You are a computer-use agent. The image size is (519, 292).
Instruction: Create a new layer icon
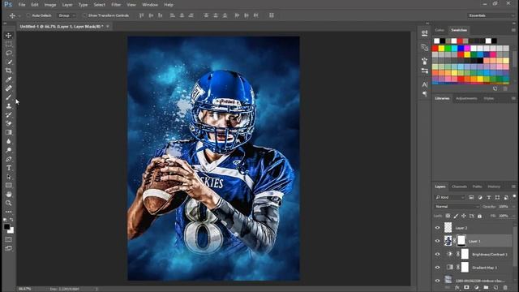click(495, 287)
